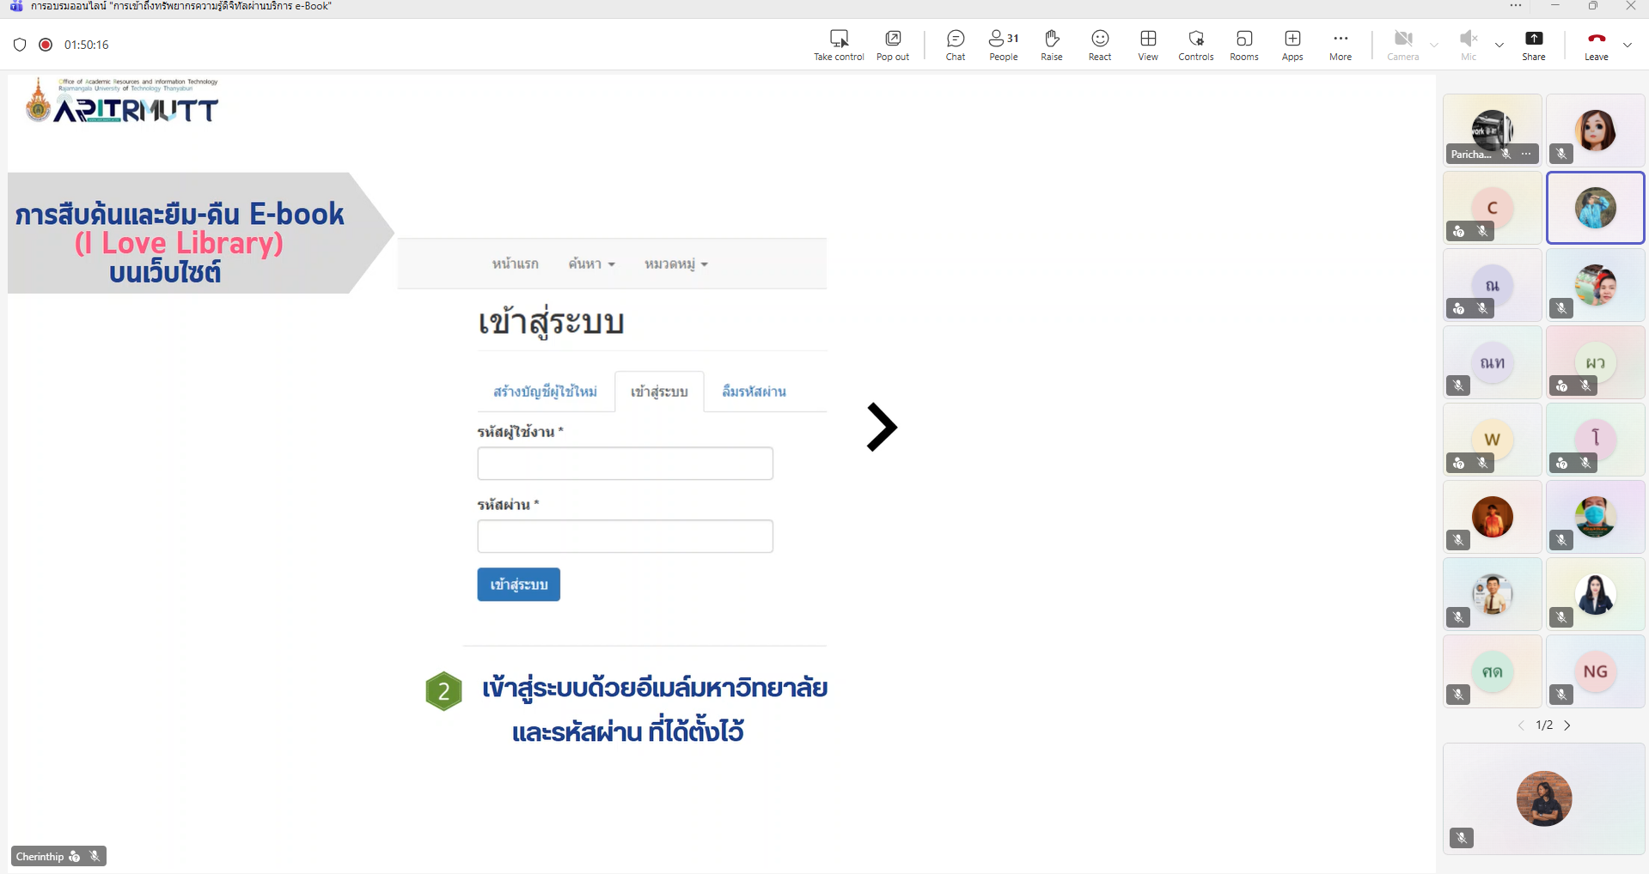
Task: Expand the Leave options arrow
Action: click(1628, 45)
